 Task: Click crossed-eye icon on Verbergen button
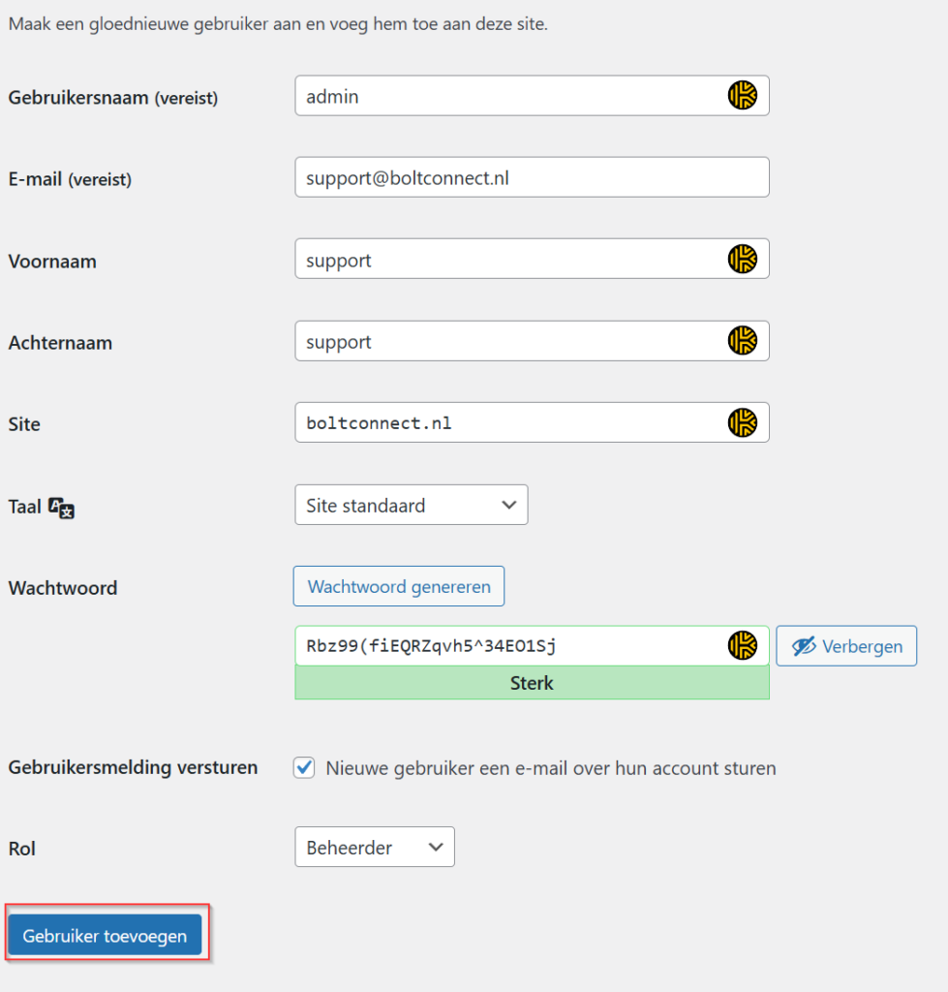pos(804,646)
